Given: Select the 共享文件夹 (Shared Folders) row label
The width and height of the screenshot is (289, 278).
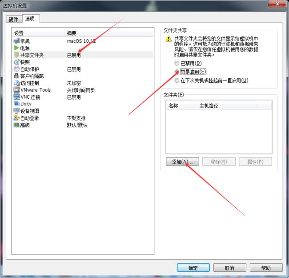Looking at the screenshot, I should tap(32, 55).
